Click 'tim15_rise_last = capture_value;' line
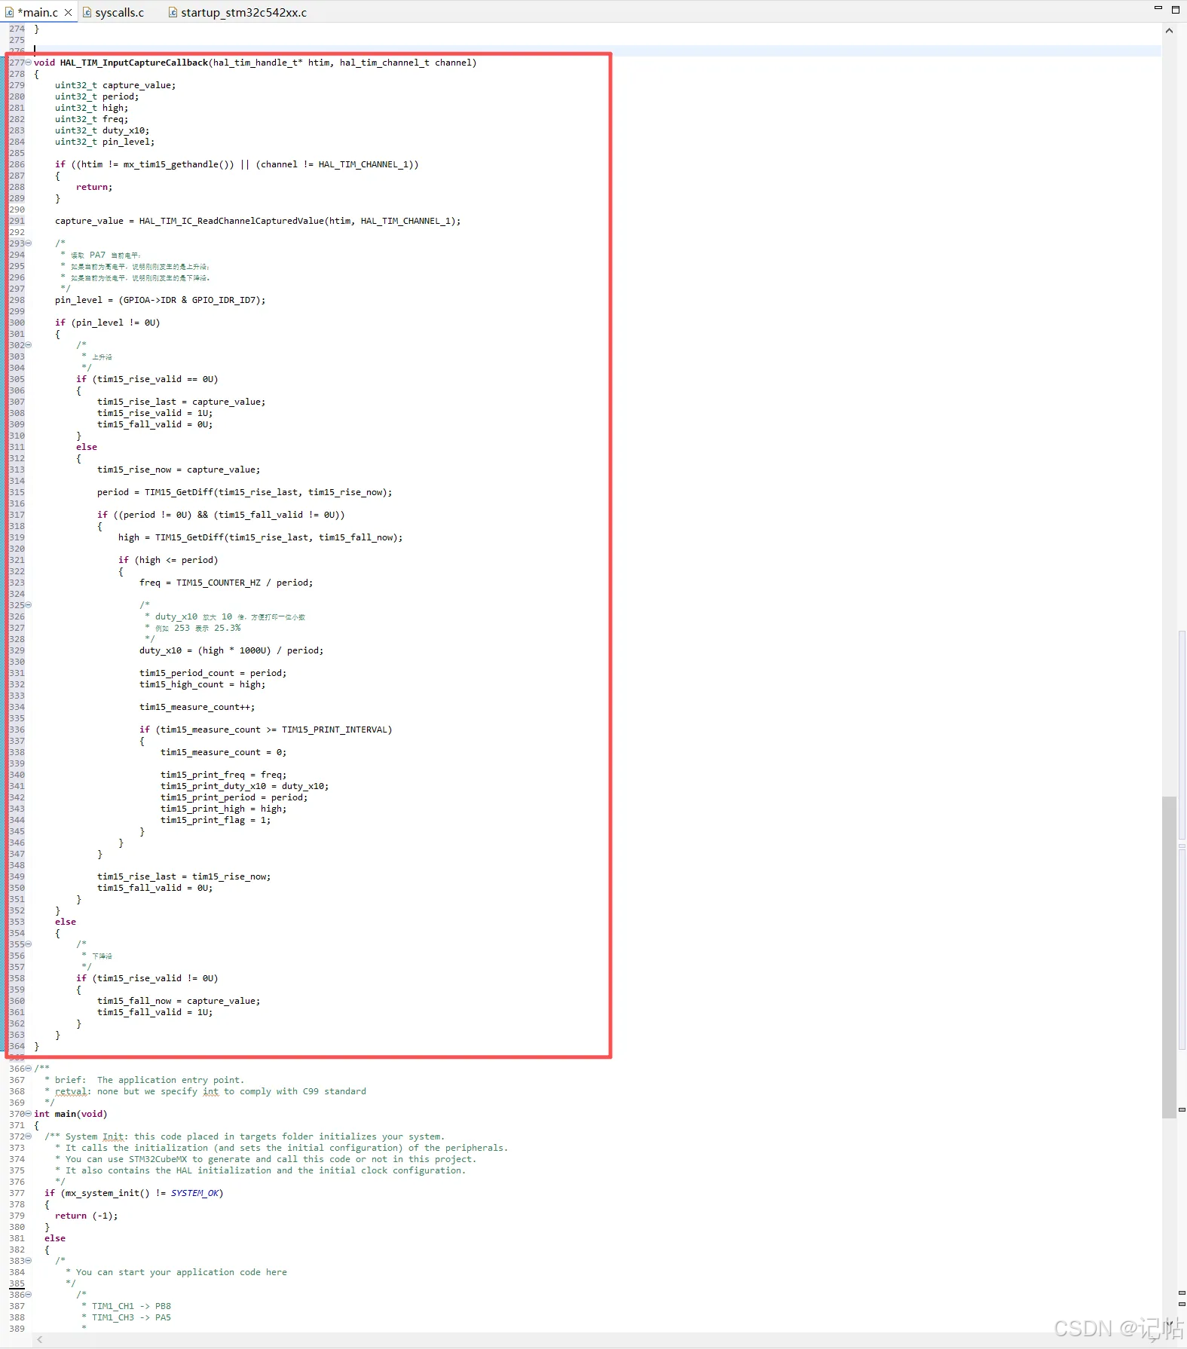 coord(181,402)
